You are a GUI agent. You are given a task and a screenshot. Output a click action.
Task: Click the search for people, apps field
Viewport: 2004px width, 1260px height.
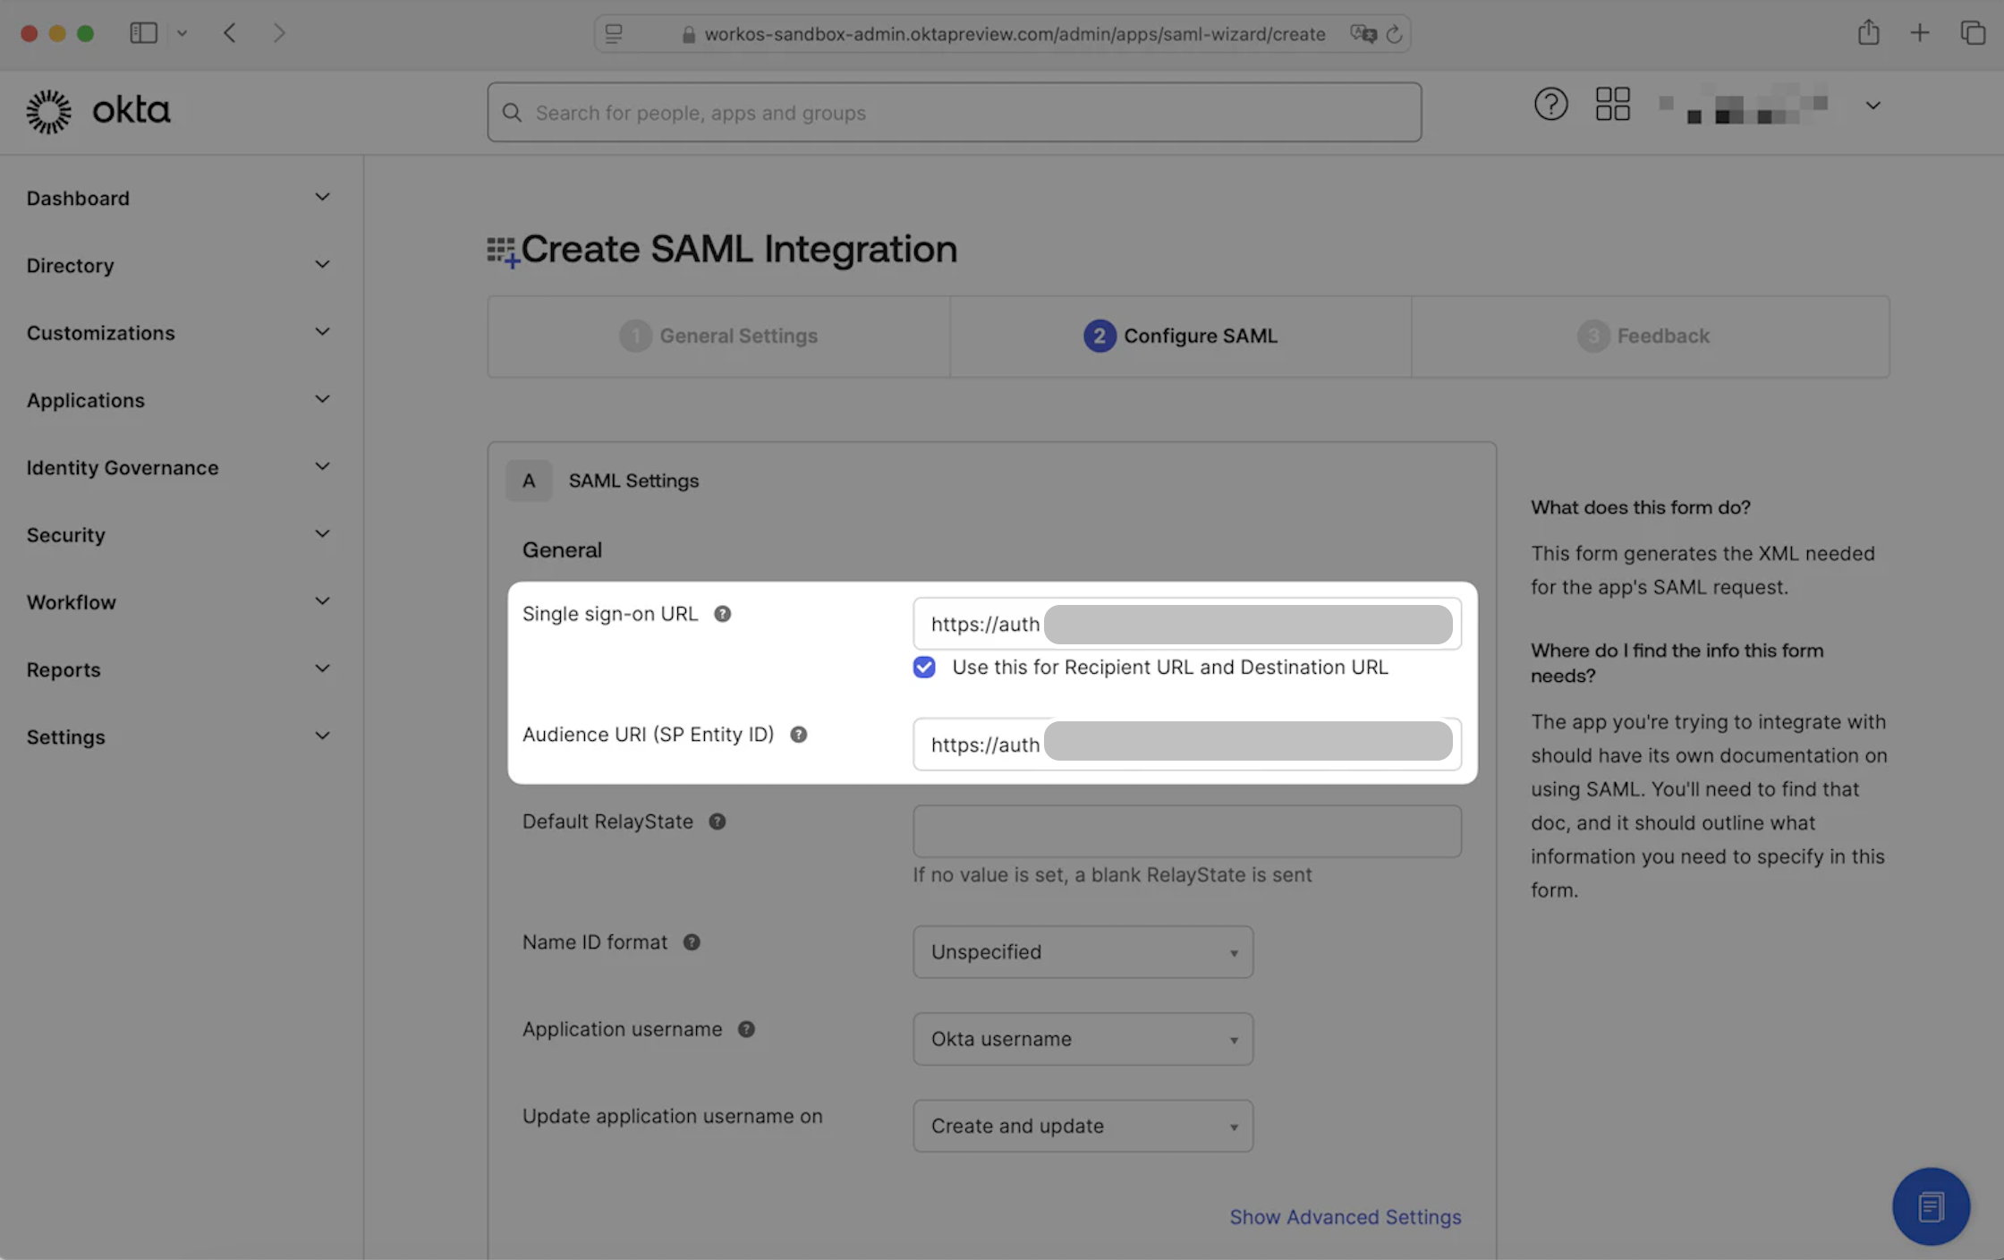point(954,113)
